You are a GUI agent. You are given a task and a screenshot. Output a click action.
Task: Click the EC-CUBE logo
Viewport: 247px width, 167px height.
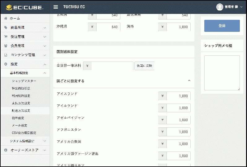tap(24, 7)
